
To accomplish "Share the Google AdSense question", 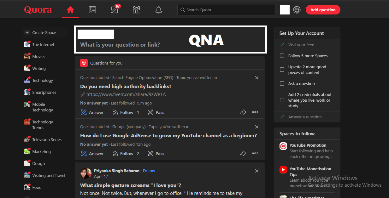I will 243,153.
